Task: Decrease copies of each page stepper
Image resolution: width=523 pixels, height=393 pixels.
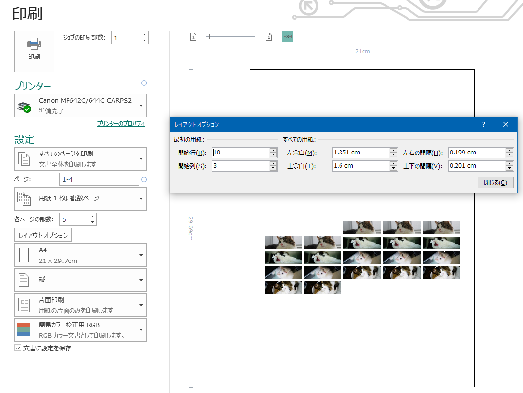Action: click(93, 222)
